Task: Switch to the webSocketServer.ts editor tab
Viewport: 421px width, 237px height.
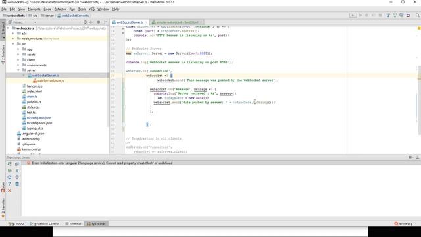Action: (130, 22)
